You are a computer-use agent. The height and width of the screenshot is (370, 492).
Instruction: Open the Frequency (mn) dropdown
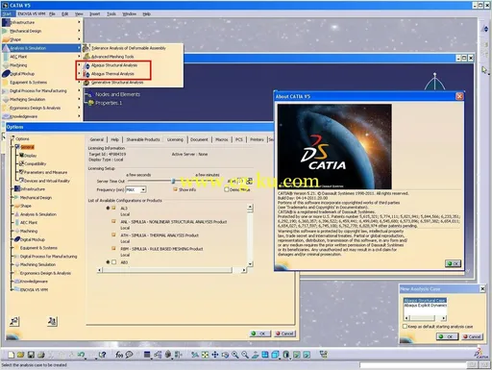pos(143,189)
